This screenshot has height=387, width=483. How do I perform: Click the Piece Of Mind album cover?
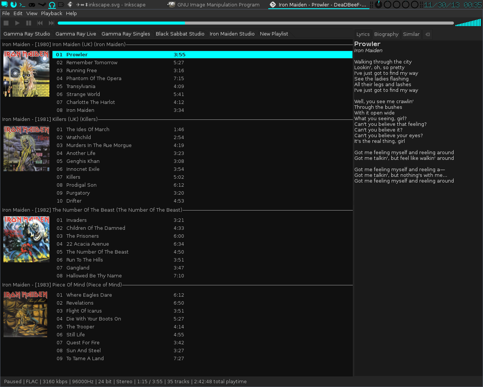(x=25, y=314)
